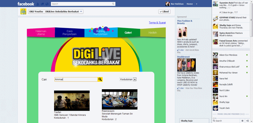
Task: Click Faizul Izwan Aris ticker avatar
Action: click(x=215, y=42)
